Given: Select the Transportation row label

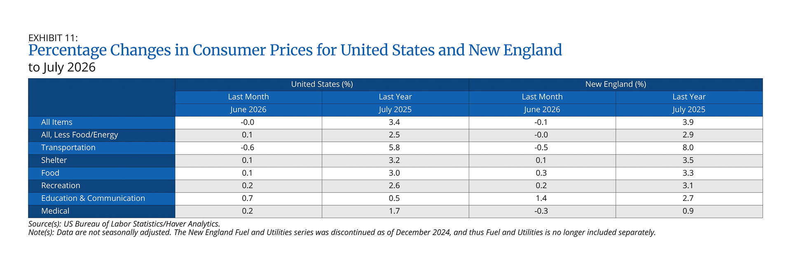Looking at the screenshot, I should [68, 147].
